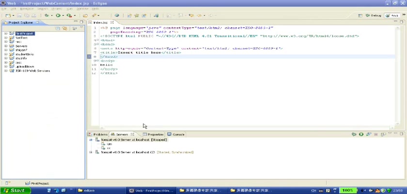Close the index.jsp editor tab

tap(112, 22)
